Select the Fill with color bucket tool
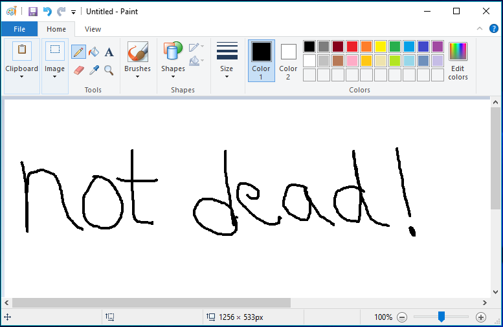 [x=94, y=52]
